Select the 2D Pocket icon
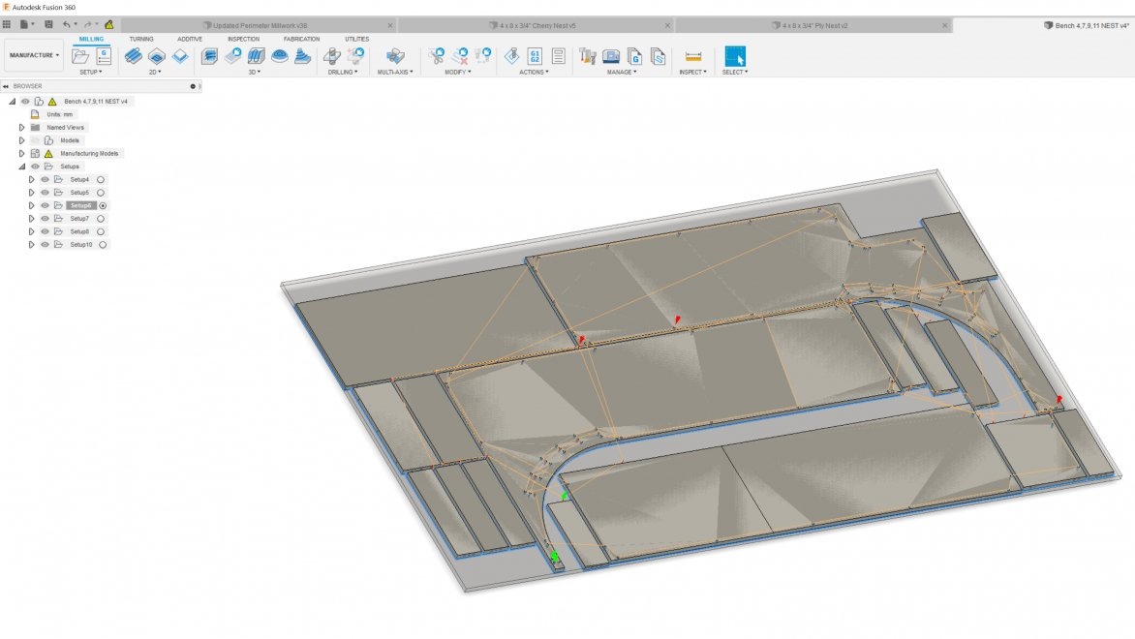This screenshot has height=639, width=1135. coord(156,56)
